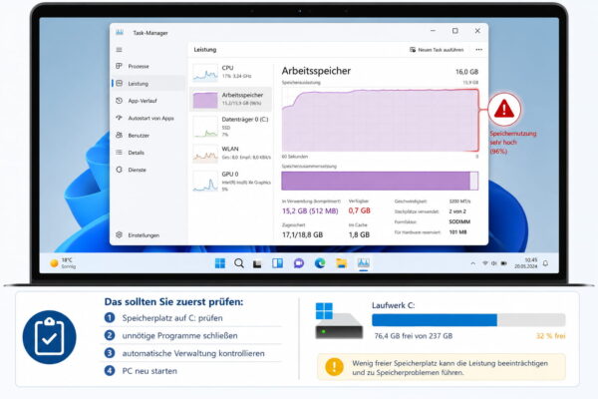The image size is (598, 399).
Task: Click the Leistung icon in the sidebar
Action: click(120, 83)
